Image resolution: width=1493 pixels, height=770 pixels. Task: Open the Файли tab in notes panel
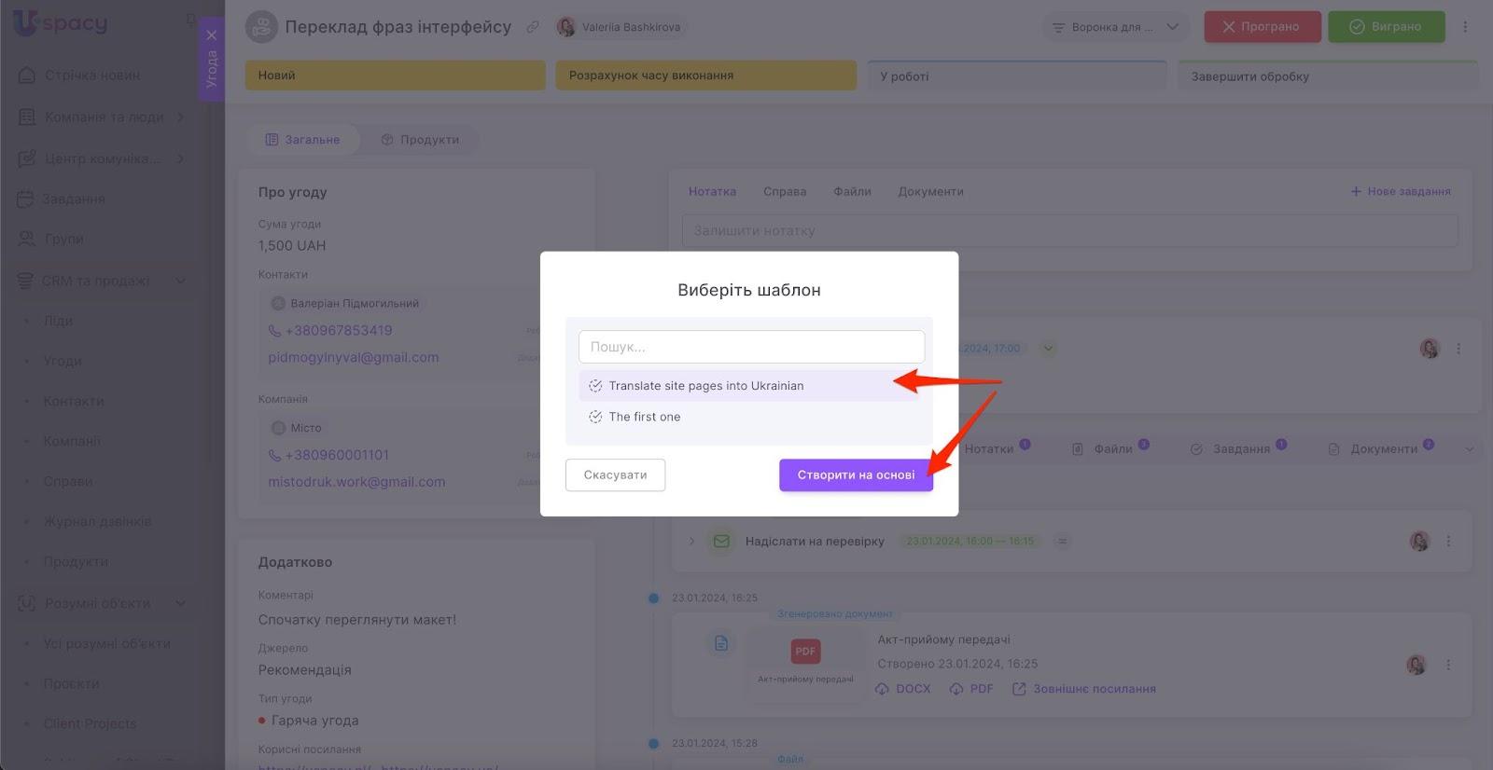click(x=852, y=191)
